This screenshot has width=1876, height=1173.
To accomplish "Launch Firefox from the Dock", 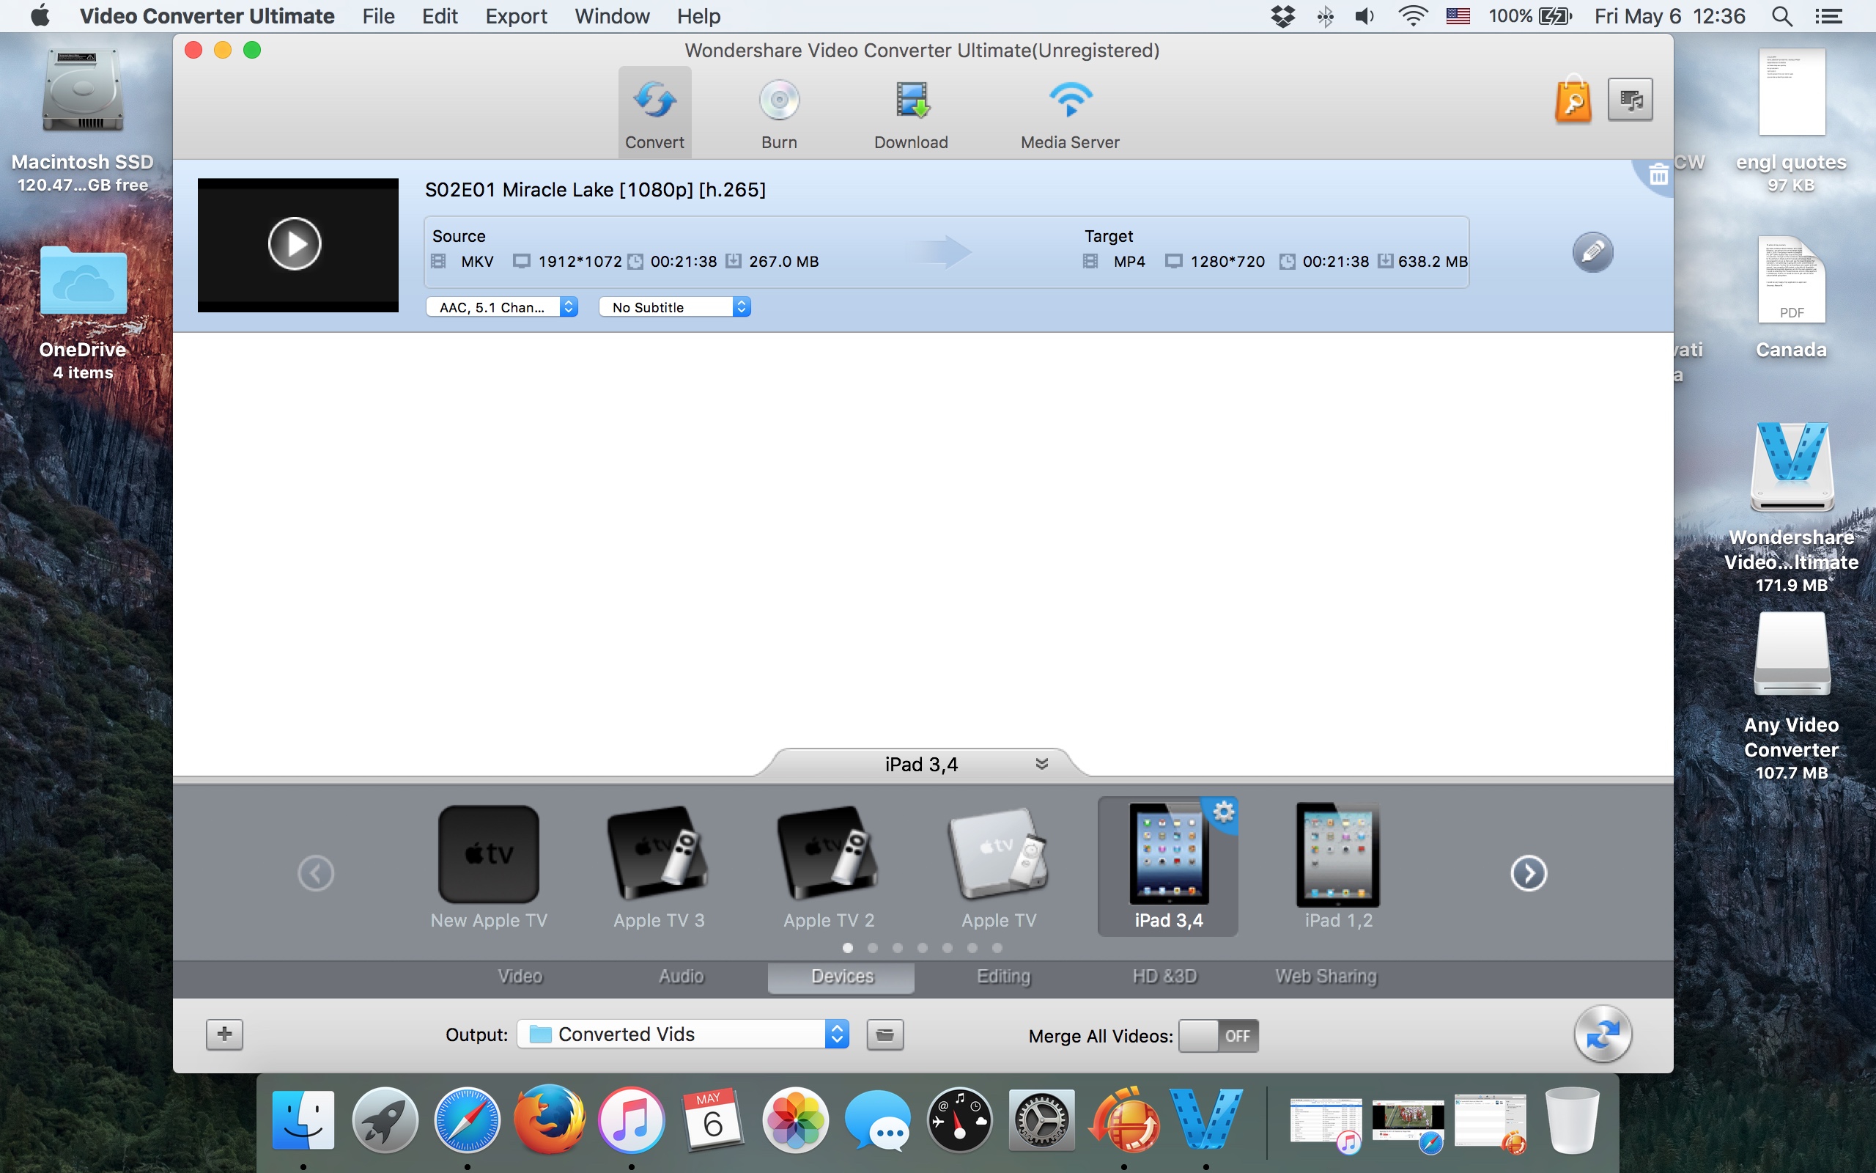I will [550, 1119].
